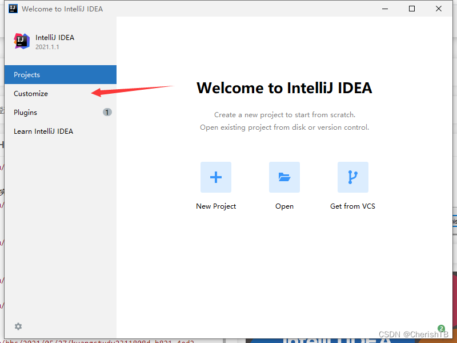Click the Get from VCS branch icon

point(352,177)
